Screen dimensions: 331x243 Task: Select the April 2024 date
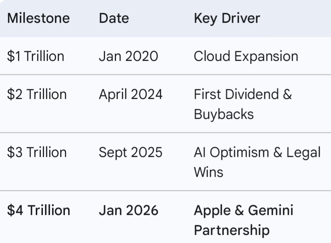point(131,94)
